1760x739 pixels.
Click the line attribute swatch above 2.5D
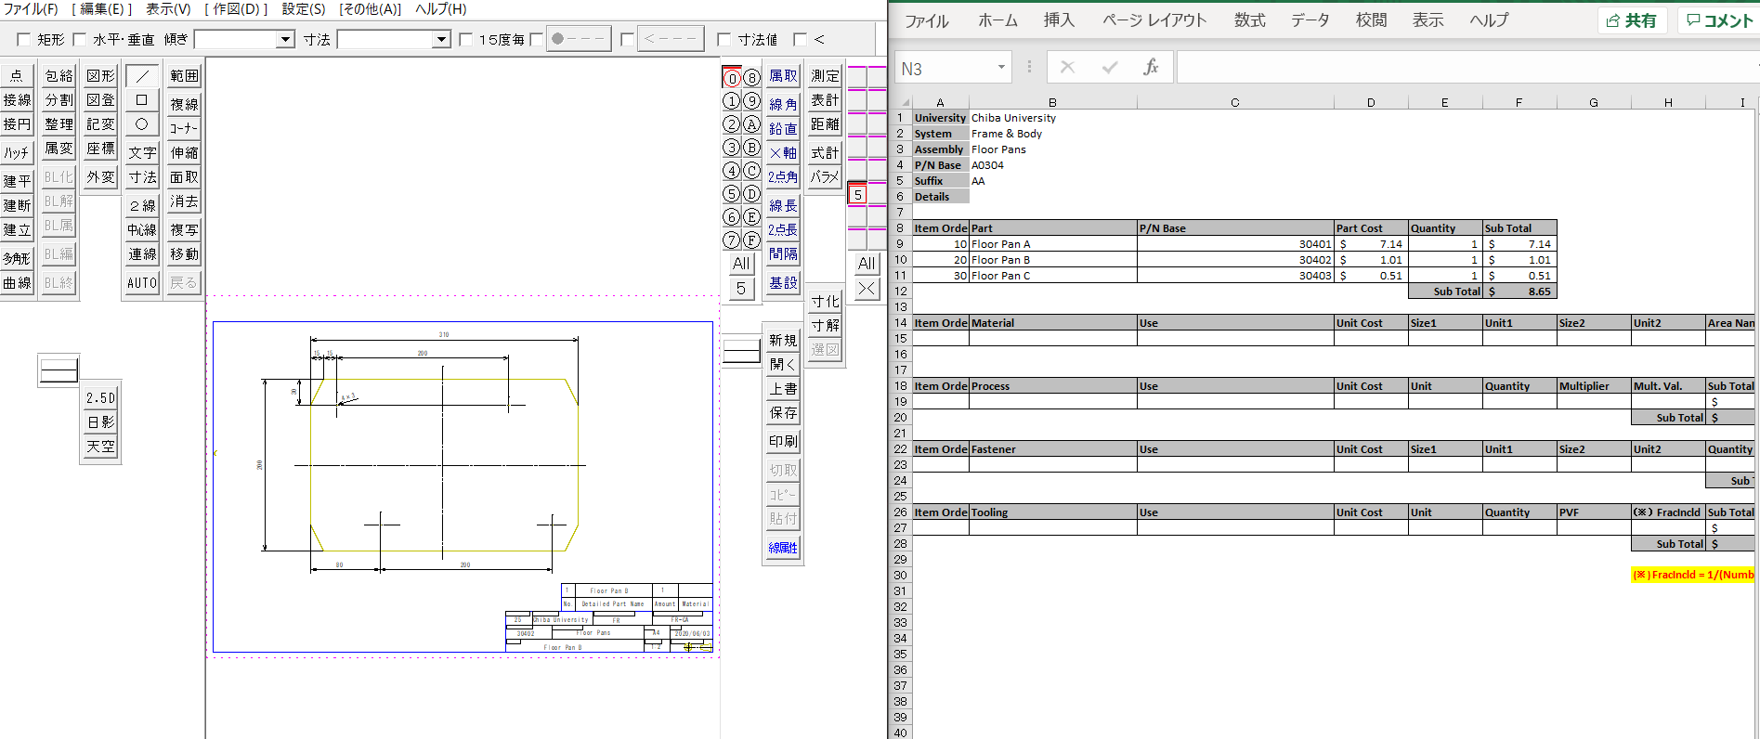pos(59,369)
